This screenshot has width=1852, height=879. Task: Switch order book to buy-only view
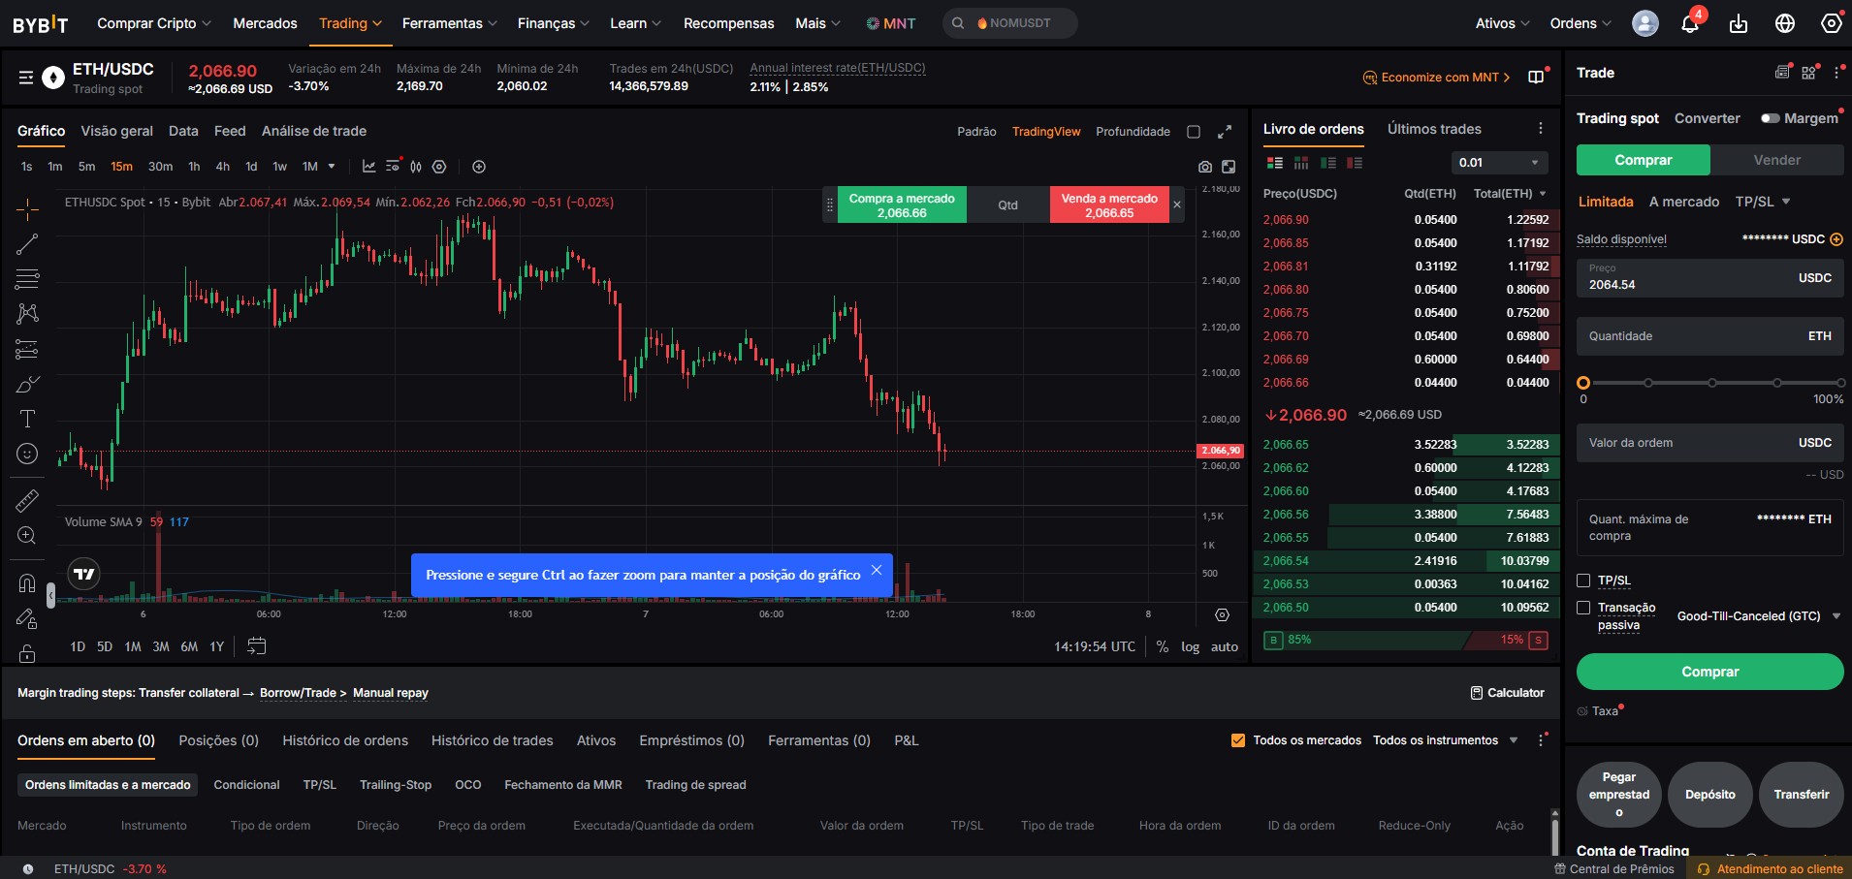(x=1326, y=163)
